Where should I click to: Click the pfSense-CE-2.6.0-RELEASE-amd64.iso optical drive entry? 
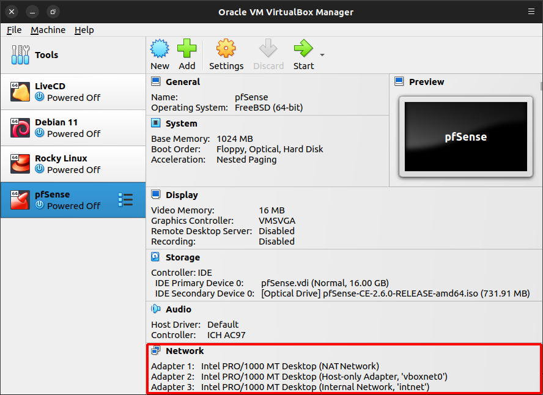pyautogui.click(x=396, y=293)
